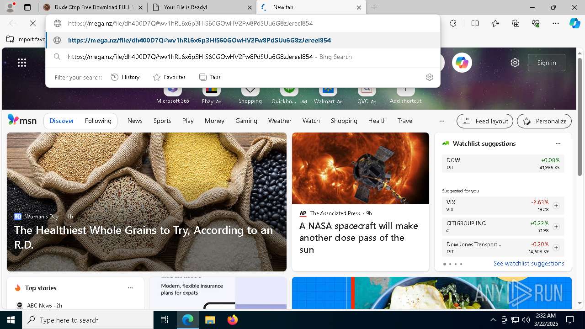Viewport: 585px width, 329px height.
Task: Select mega.nz URL suggestion
Action: (x=243, y=40)
